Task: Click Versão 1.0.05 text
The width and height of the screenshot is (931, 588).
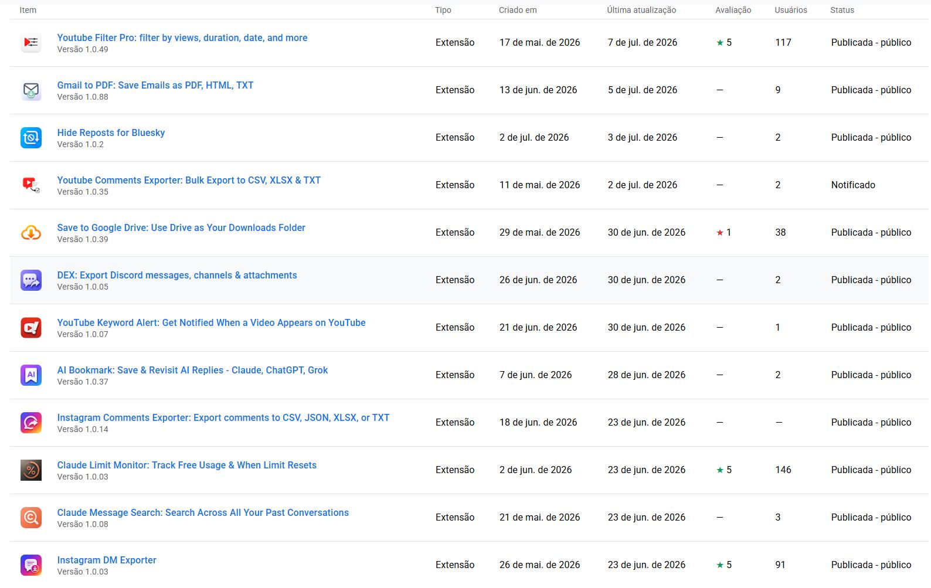Action: click(x=83, y=287)
